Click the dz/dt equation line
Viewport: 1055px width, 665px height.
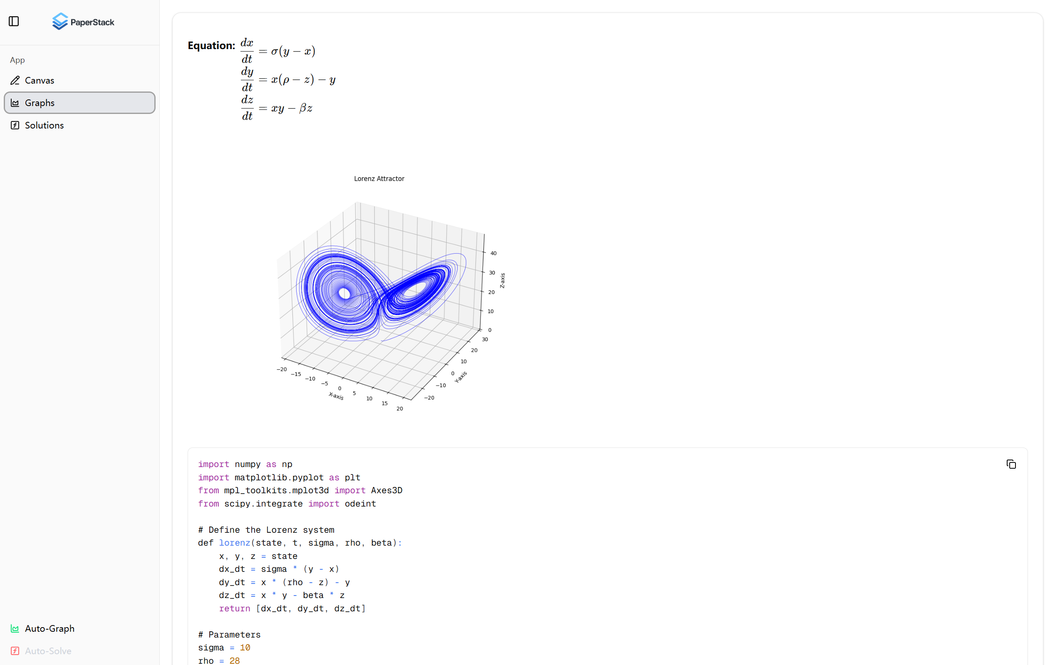pyautogui.click(x=277, y=108)
